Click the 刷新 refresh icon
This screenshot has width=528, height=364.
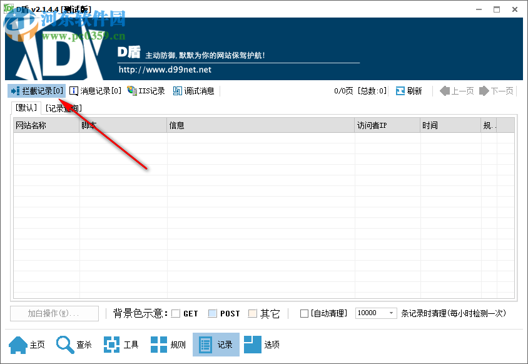pos(400,91)
